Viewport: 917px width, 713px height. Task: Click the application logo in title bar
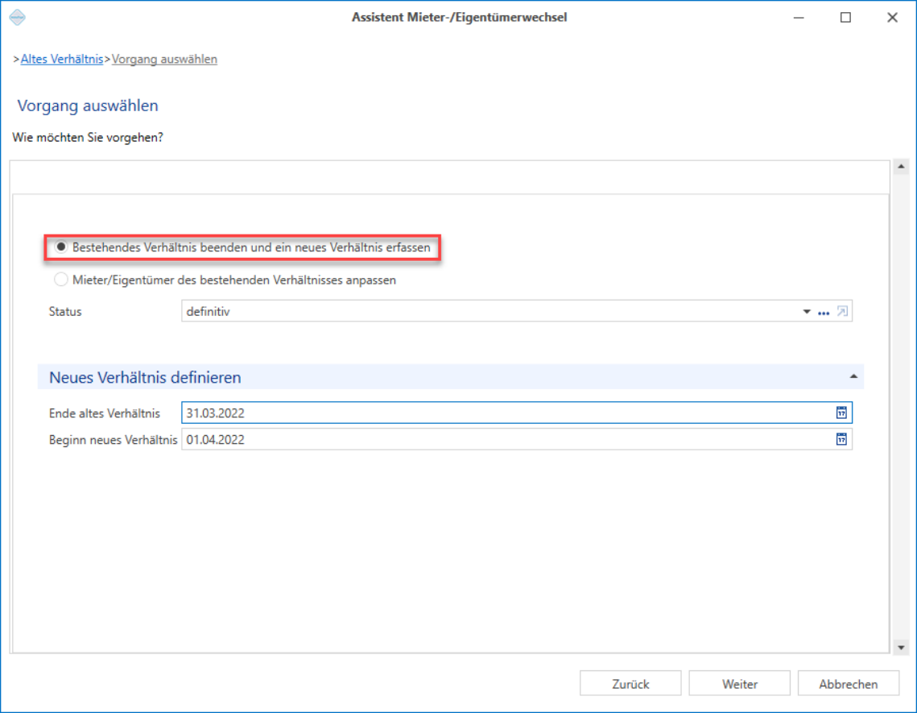[18, 18]
